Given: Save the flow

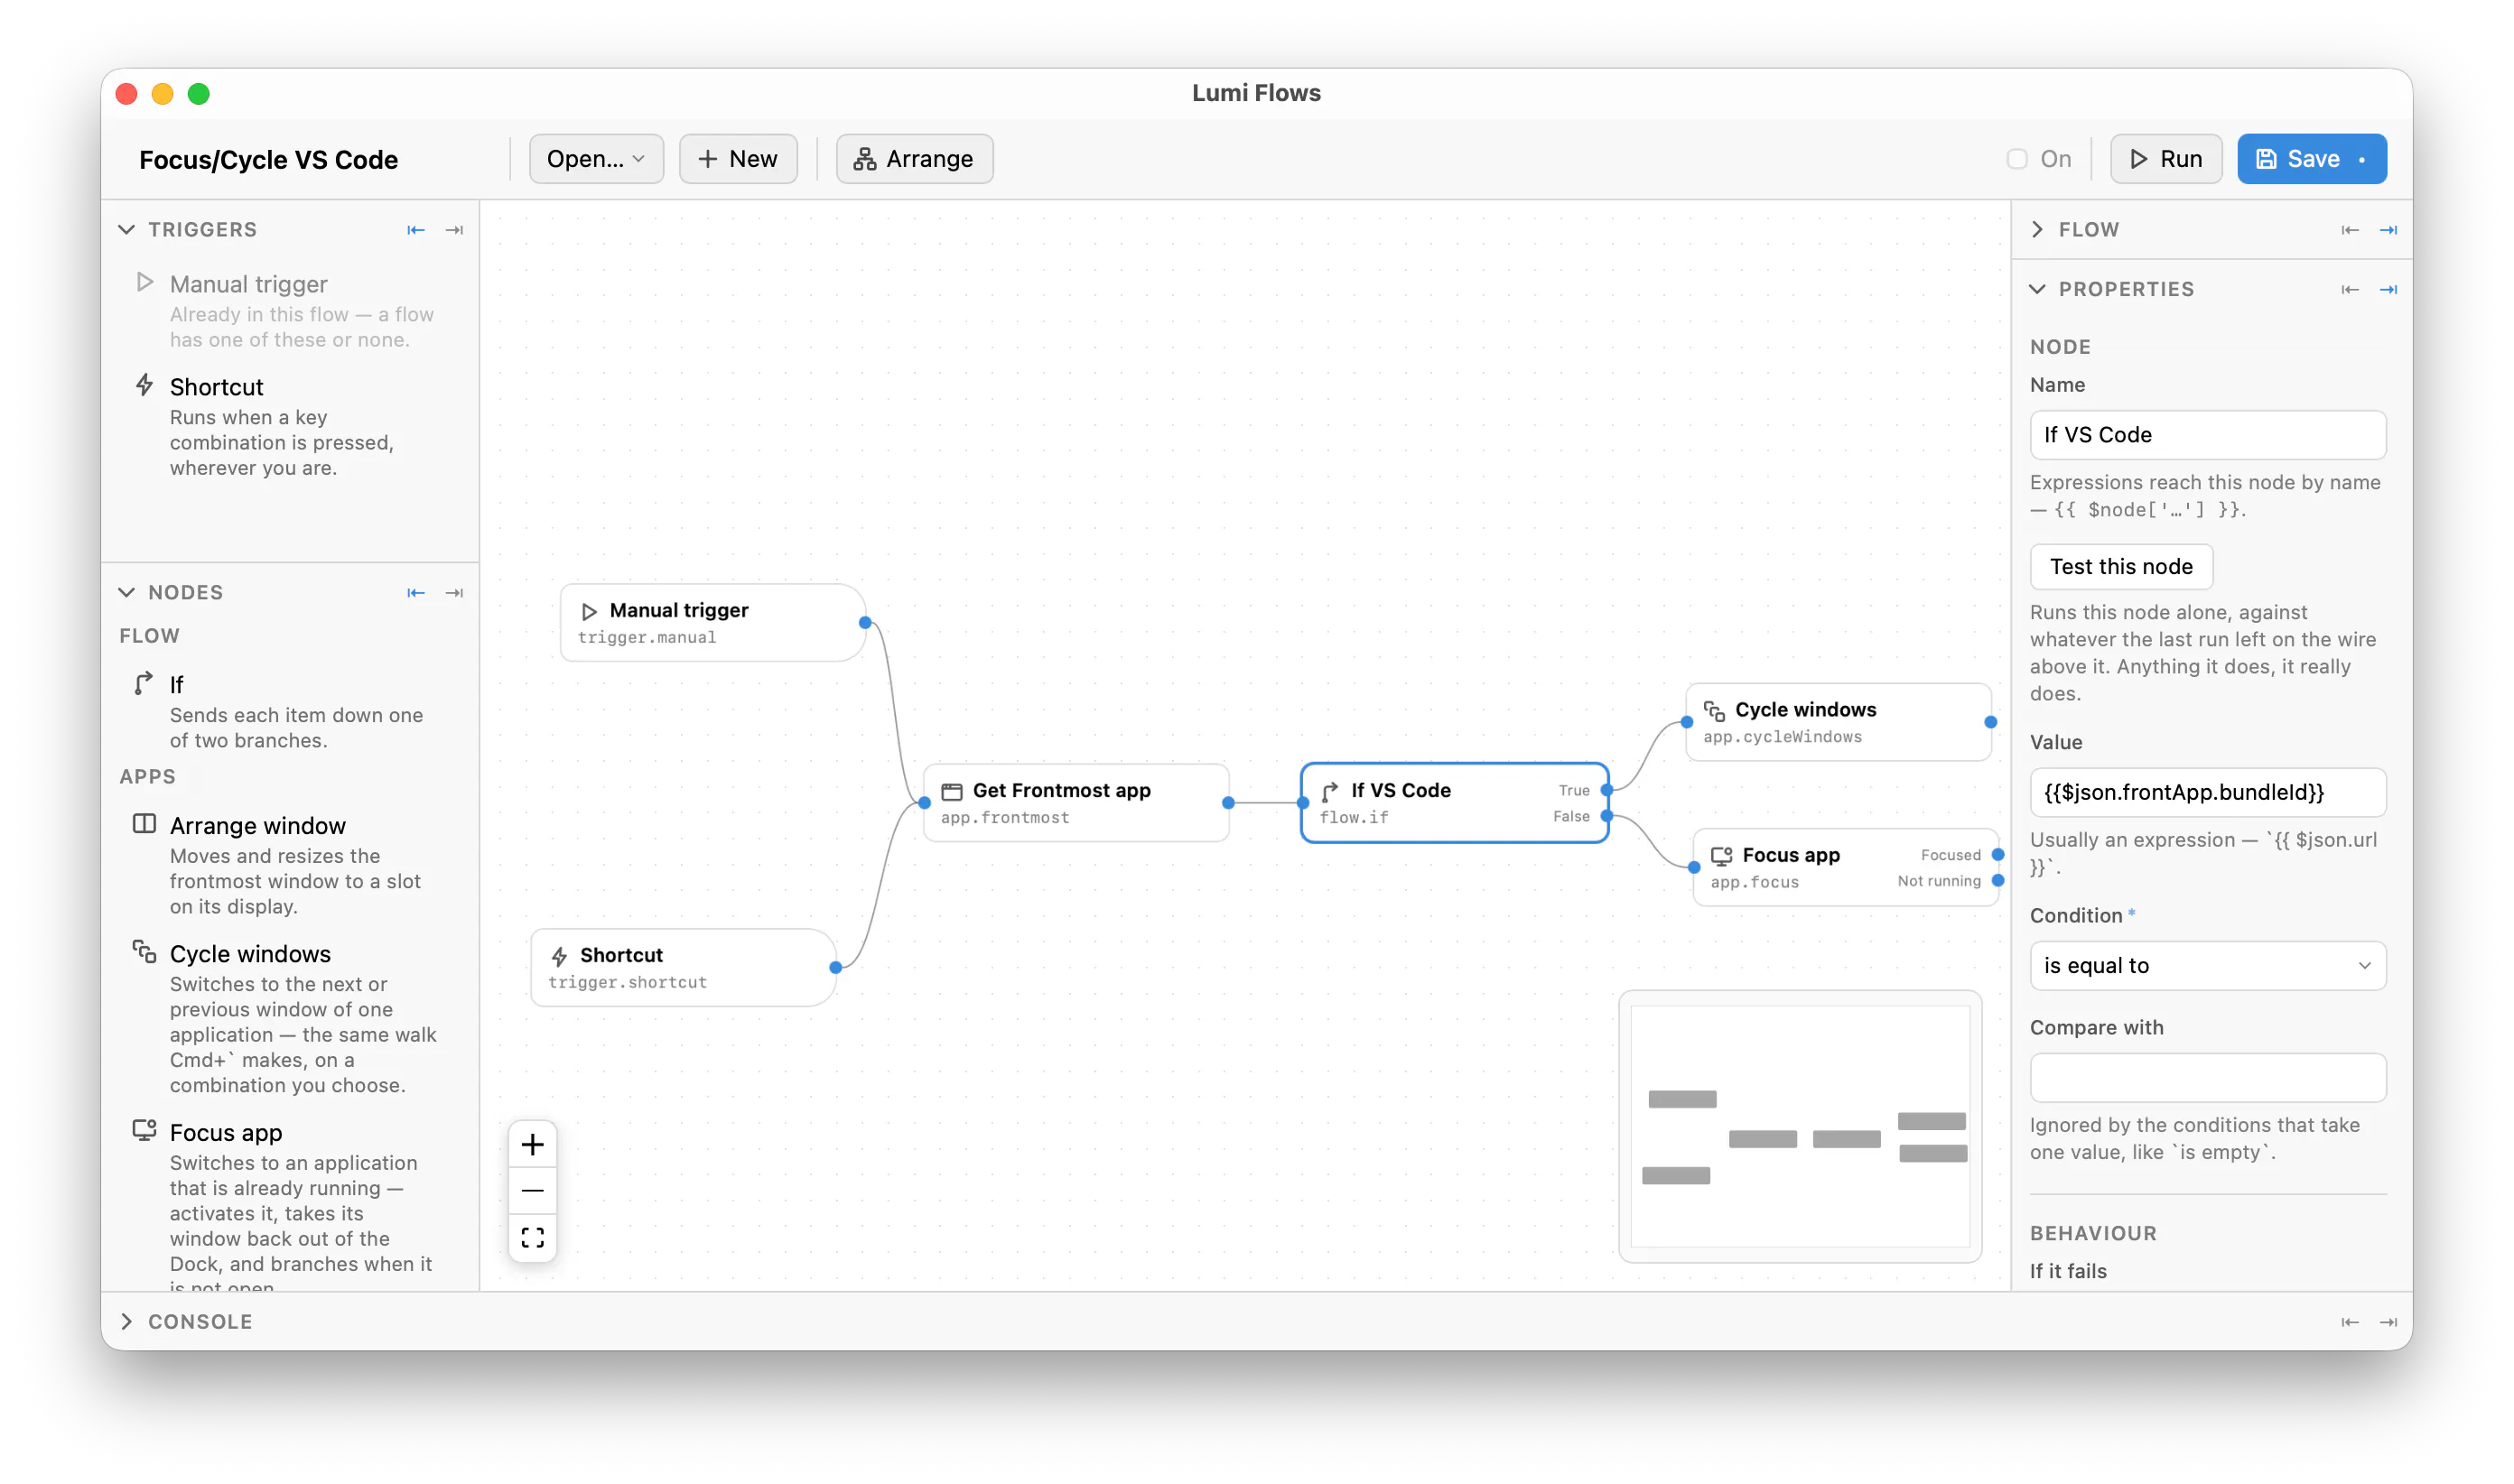Looking at the screenshot, I should [x=2311, y=159].
